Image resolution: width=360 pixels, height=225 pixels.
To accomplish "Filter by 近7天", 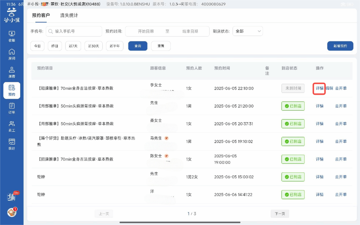I will (x=73, y=46).
